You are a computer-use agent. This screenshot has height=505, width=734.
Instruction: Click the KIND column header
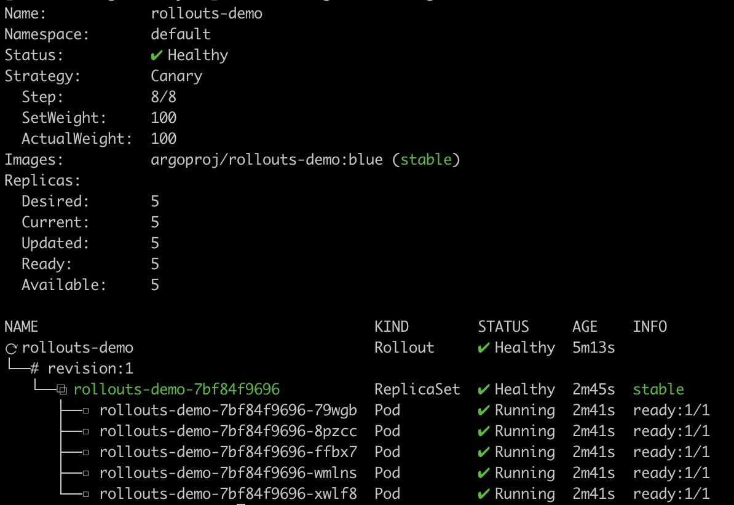tap(392, 326)
